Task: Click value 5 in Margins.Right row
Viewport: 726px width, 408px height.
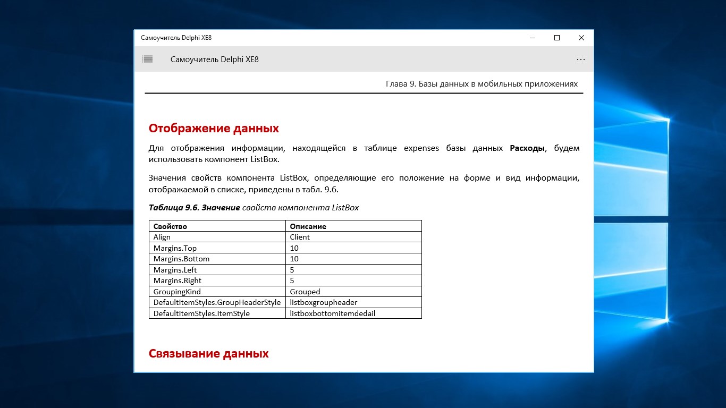Action: tap(292, 280)
